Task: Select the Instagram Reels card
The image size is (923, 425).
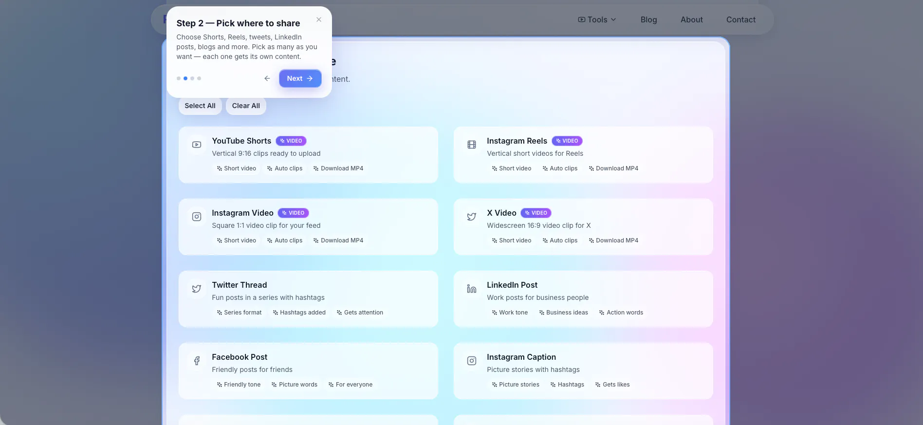Action: click(583, 155)
